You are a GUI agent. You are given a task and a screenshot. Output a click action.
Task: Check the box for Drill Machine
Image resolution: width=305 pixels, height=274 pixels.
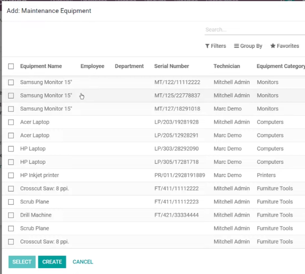11,215
